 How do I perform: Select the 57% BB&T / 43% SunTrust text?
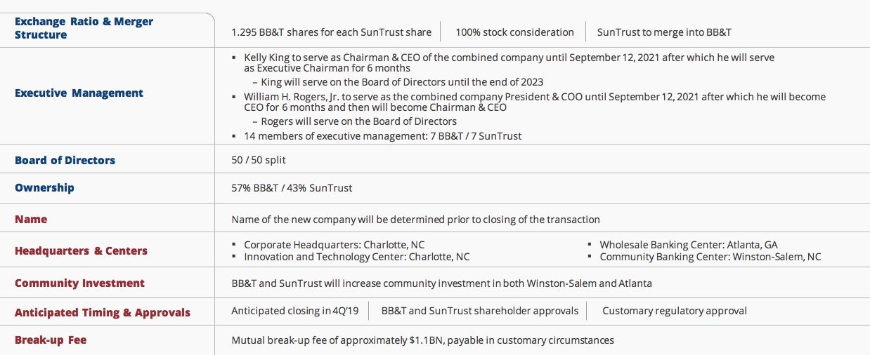click(292, 188)
